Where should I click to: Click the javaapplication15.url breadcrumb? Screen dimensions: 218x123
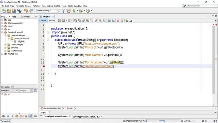click(x=52, y=108)
